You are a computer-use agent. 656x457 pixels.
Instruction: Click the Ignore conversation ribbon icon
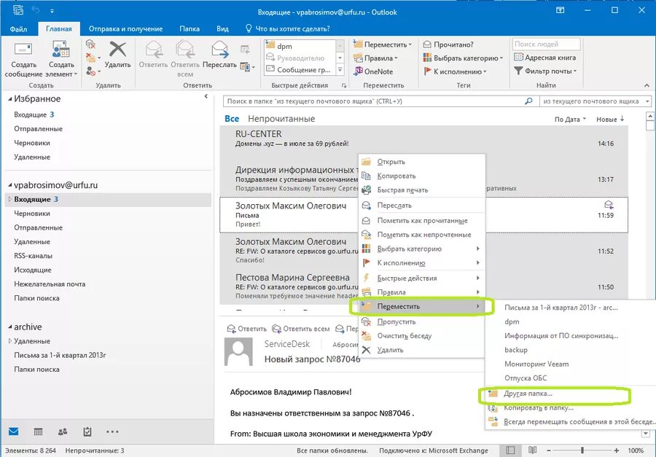pyautogui.click(x=91, y=44)
